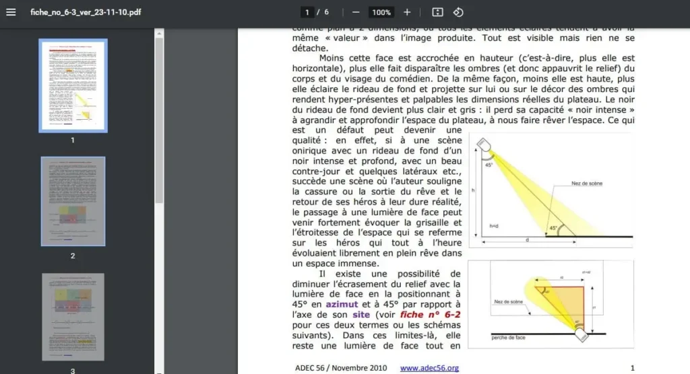690x374 pixels.
Task: Rotate the document counterclockwise
Action: 458,12
